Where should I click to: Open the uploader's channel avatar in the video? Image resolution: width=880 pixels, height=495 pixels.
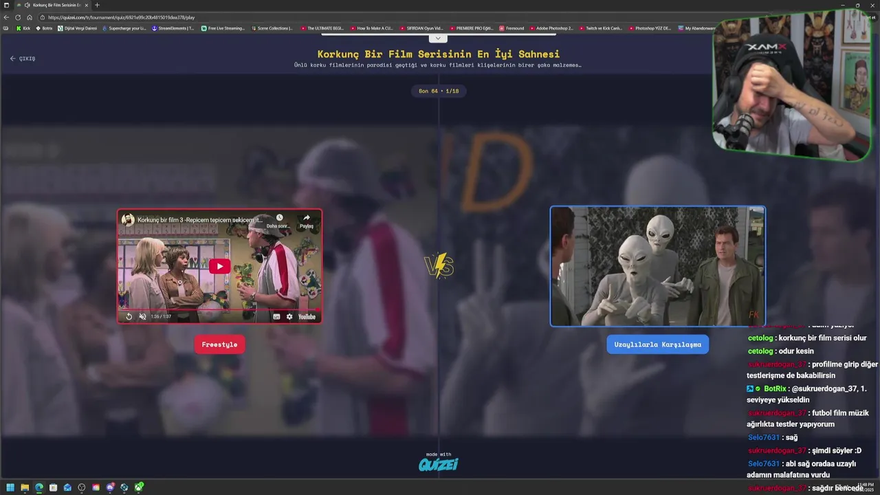(x=129, y=219)
